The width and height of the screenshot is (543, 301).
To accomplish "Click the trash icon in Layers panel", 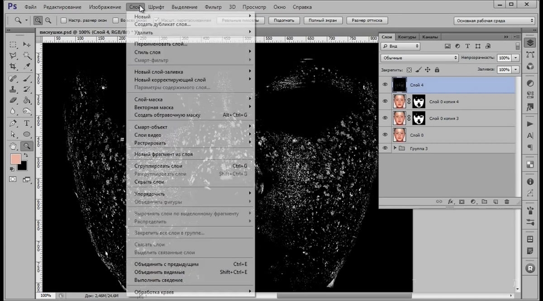I will click(506, 202).
